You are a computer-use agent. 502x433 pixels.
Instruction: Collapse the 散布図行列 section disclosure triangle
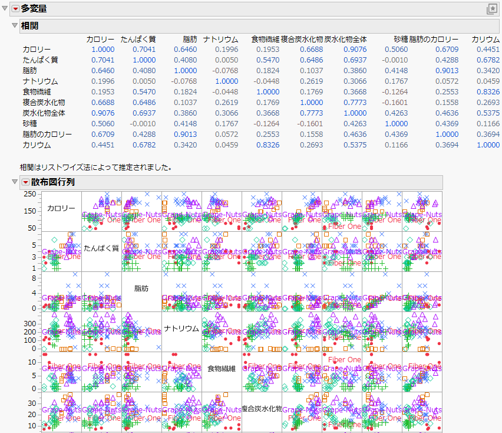pyautogui.click(x=14, y=182)
